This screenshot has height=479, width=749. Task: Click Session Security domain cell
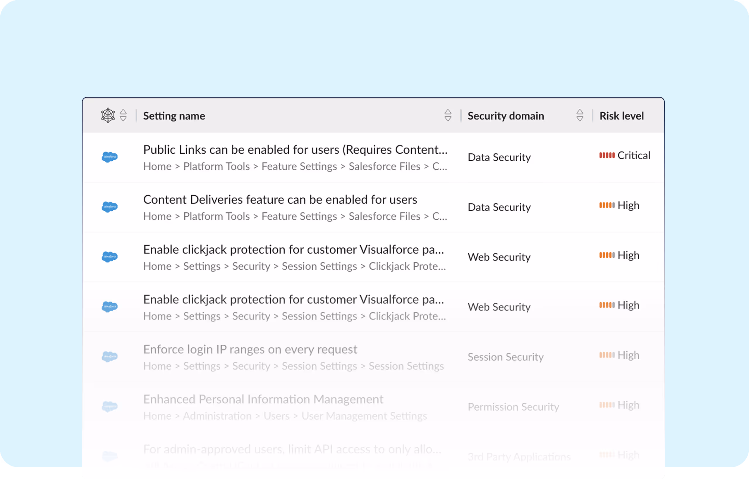point(505,357)
